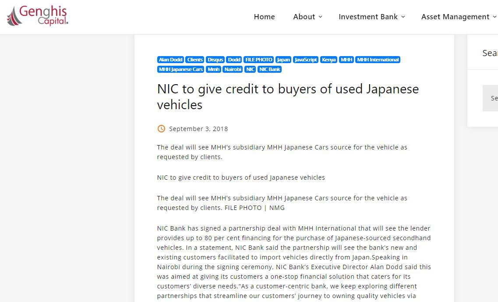Click the NIC Bank tag
Screen dimensions: 498x302
coord(270,69)
